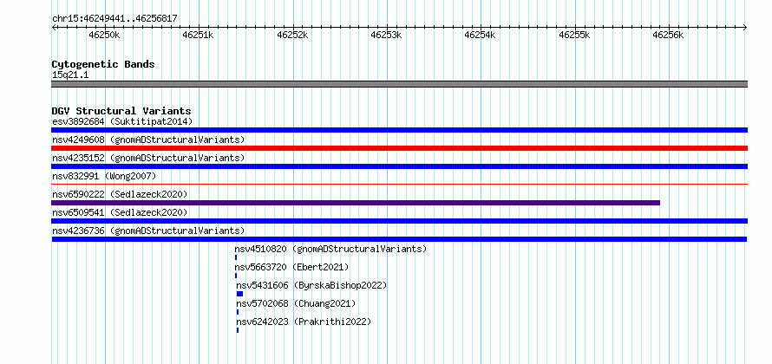Screen dimensions: 772x364
Task: Open the nsv4235152 variant label
Action: pos(148,158)
